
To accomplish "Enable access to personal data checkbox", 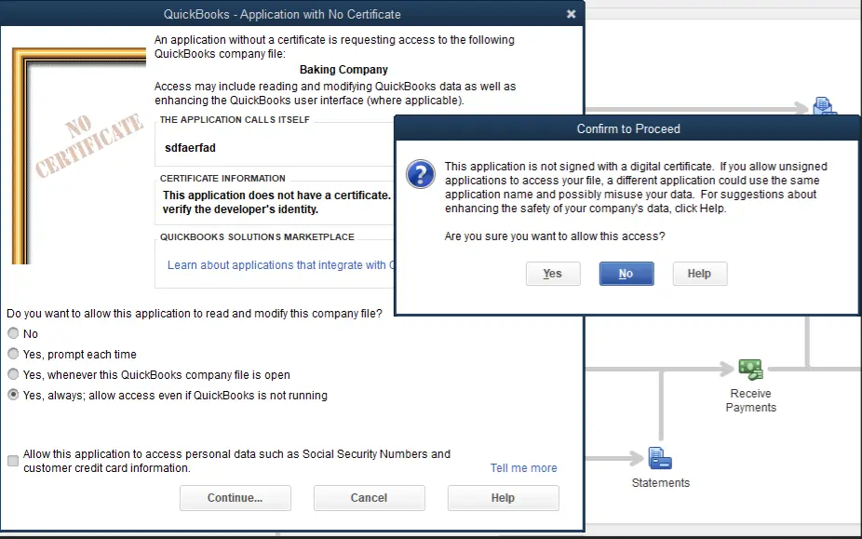I will point(13,461).
